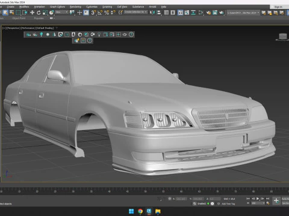
Task: Toggle Window/Crossing selection mode
Action: click(25, 13)
